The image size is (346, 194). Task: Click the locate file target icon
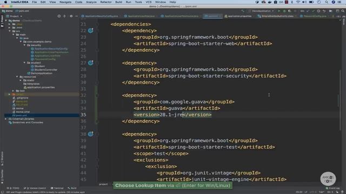click(x=59, y=16)
